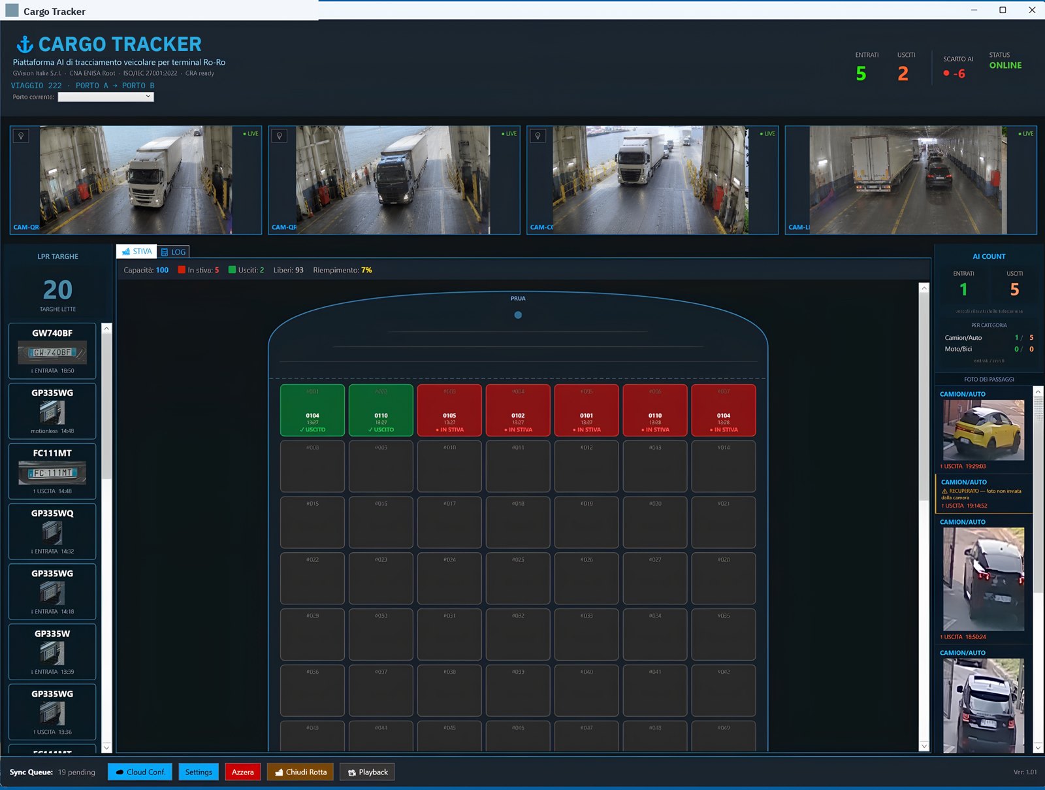The width and height of the screenshot is (1045, 790).
Task: Click the up arrow of LPR plates scrollbar
Action: pyautogui.click(x=106, y=328)
